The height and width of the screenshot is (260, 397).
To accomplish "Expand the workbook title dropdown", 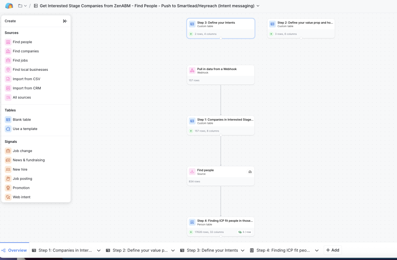I will pos(258,6).
